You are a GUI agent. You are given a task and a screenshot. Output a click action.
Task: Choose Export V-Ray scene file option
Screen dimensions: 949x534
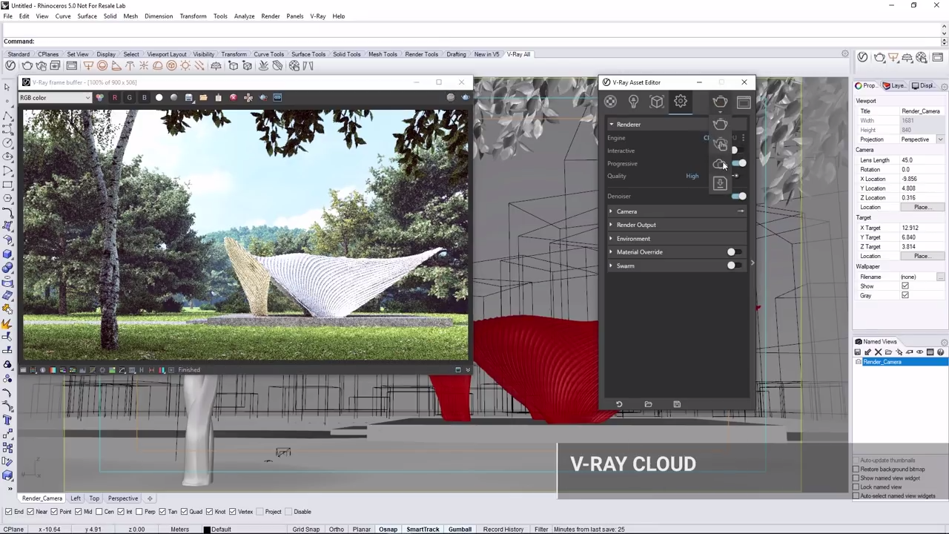(x=720, y=183)
